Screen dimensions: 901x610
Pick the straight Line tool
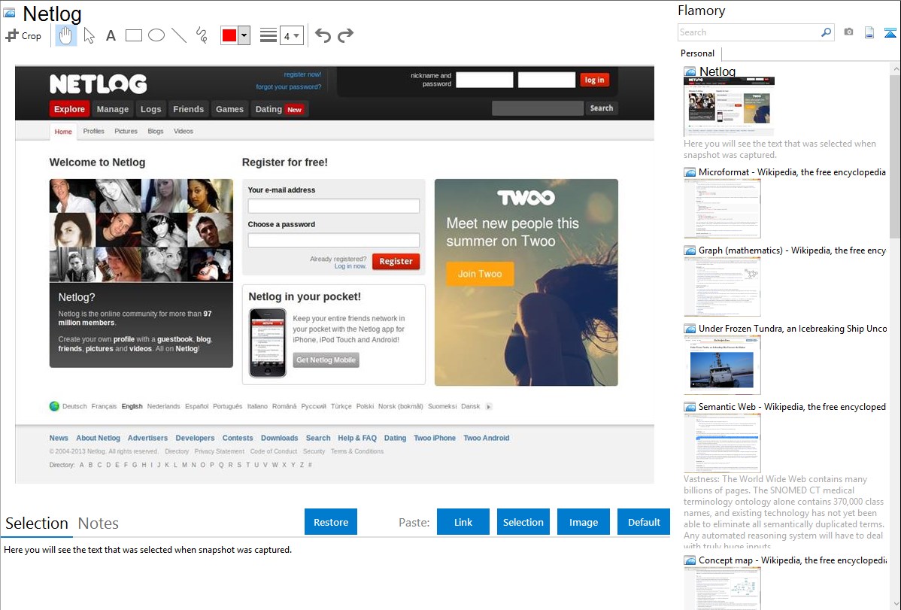click(179, 35)
